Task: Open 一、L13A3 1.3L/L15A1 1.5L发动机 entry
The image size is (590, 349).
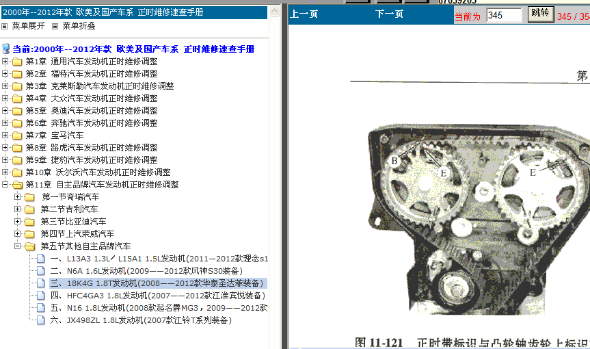Action: point(159,259)
